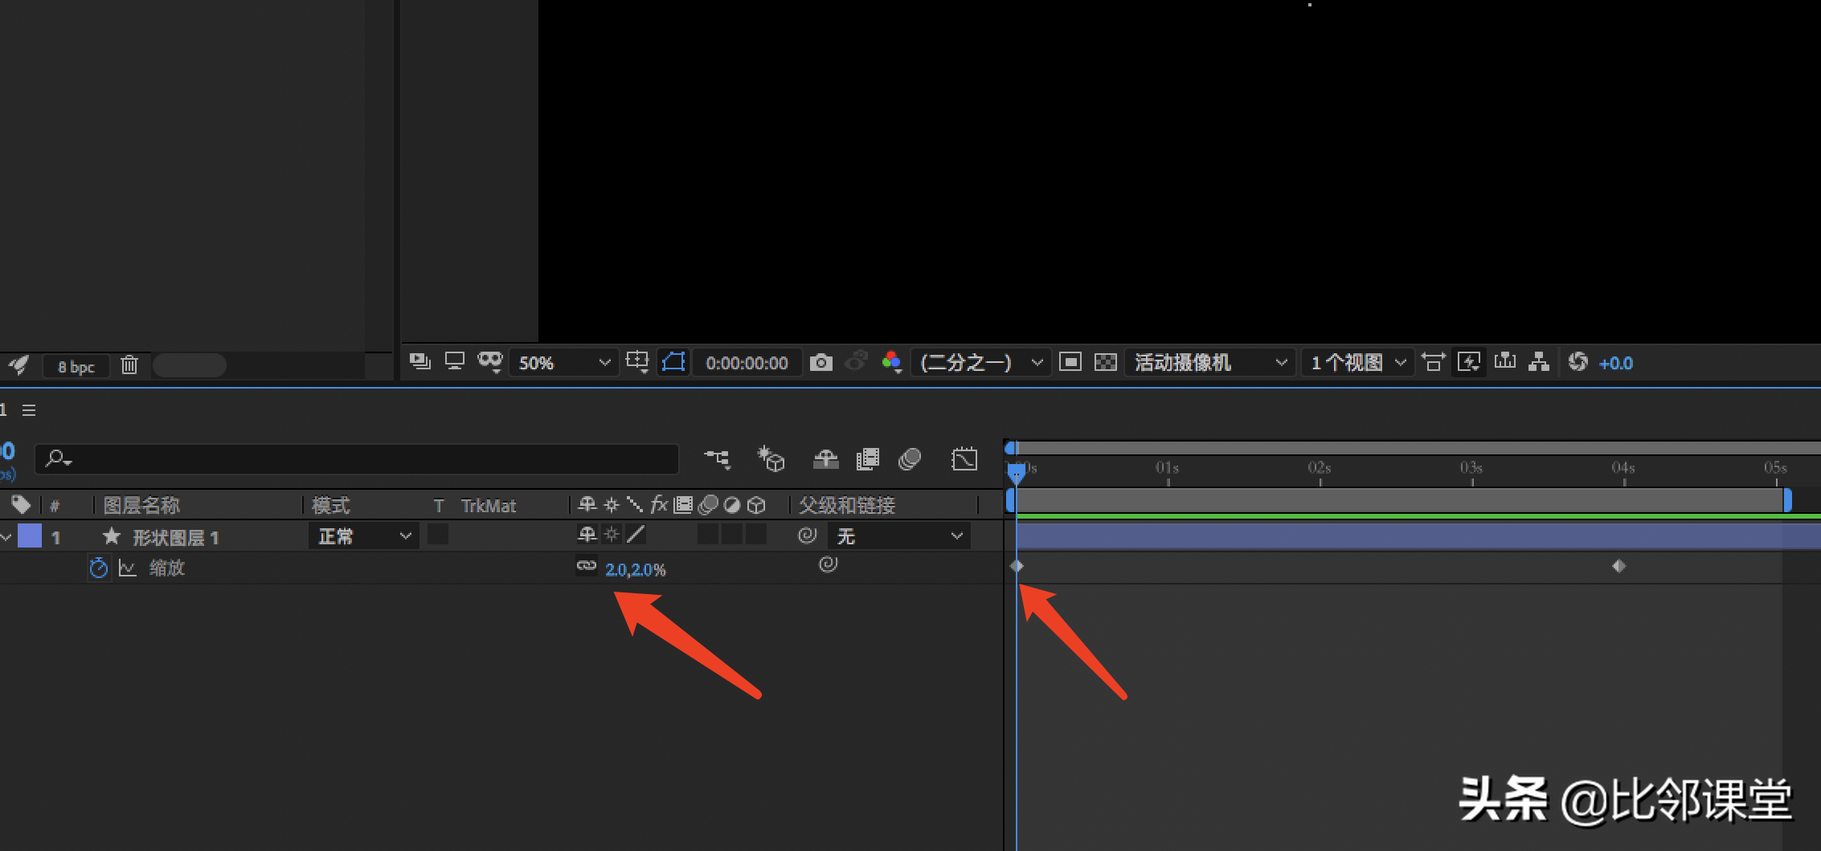Click the 0:00:00:00 current time display
Viewport: 1821px width, 851px height.
747,363
